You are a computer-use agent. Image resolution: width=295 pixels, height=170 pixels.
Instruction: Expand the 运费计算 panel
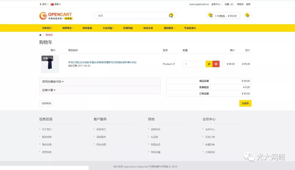tap(49, 90)
